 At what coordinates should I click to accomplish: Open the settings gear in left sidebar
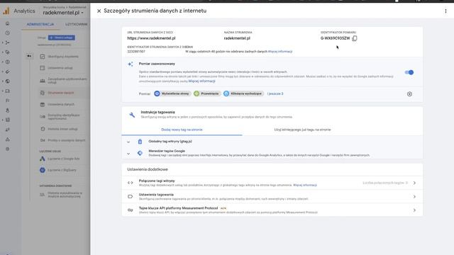pyautogui.click(x=8, y=149)
